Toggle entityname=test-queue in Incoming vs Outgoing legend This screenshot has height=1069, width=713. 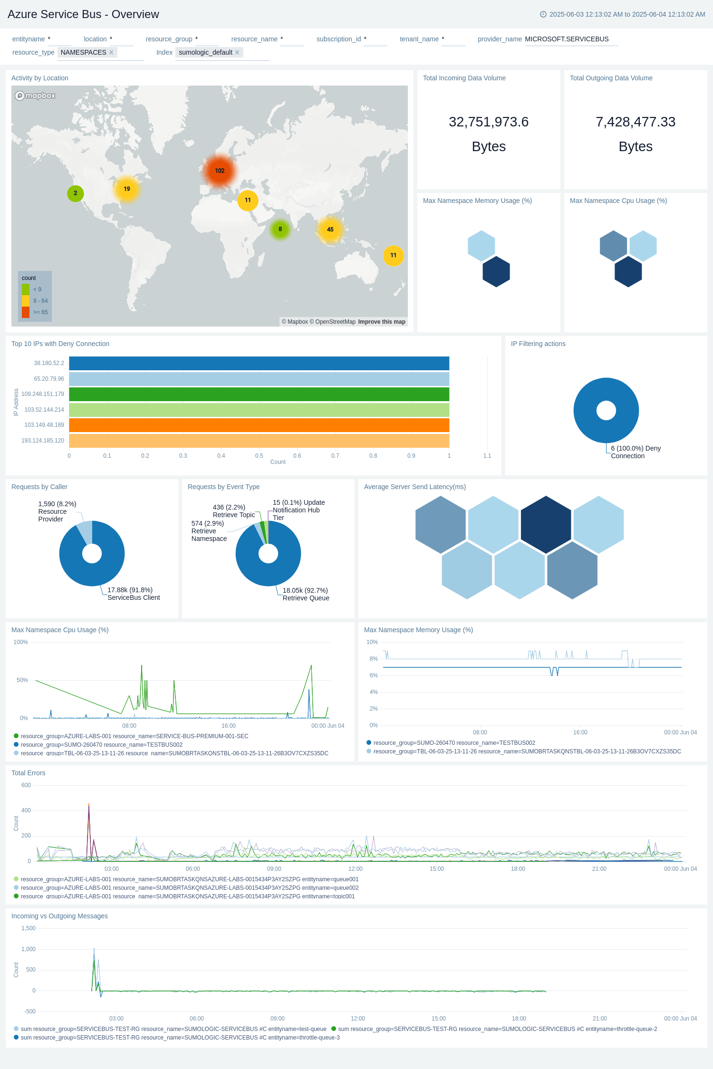(170, 1029)
